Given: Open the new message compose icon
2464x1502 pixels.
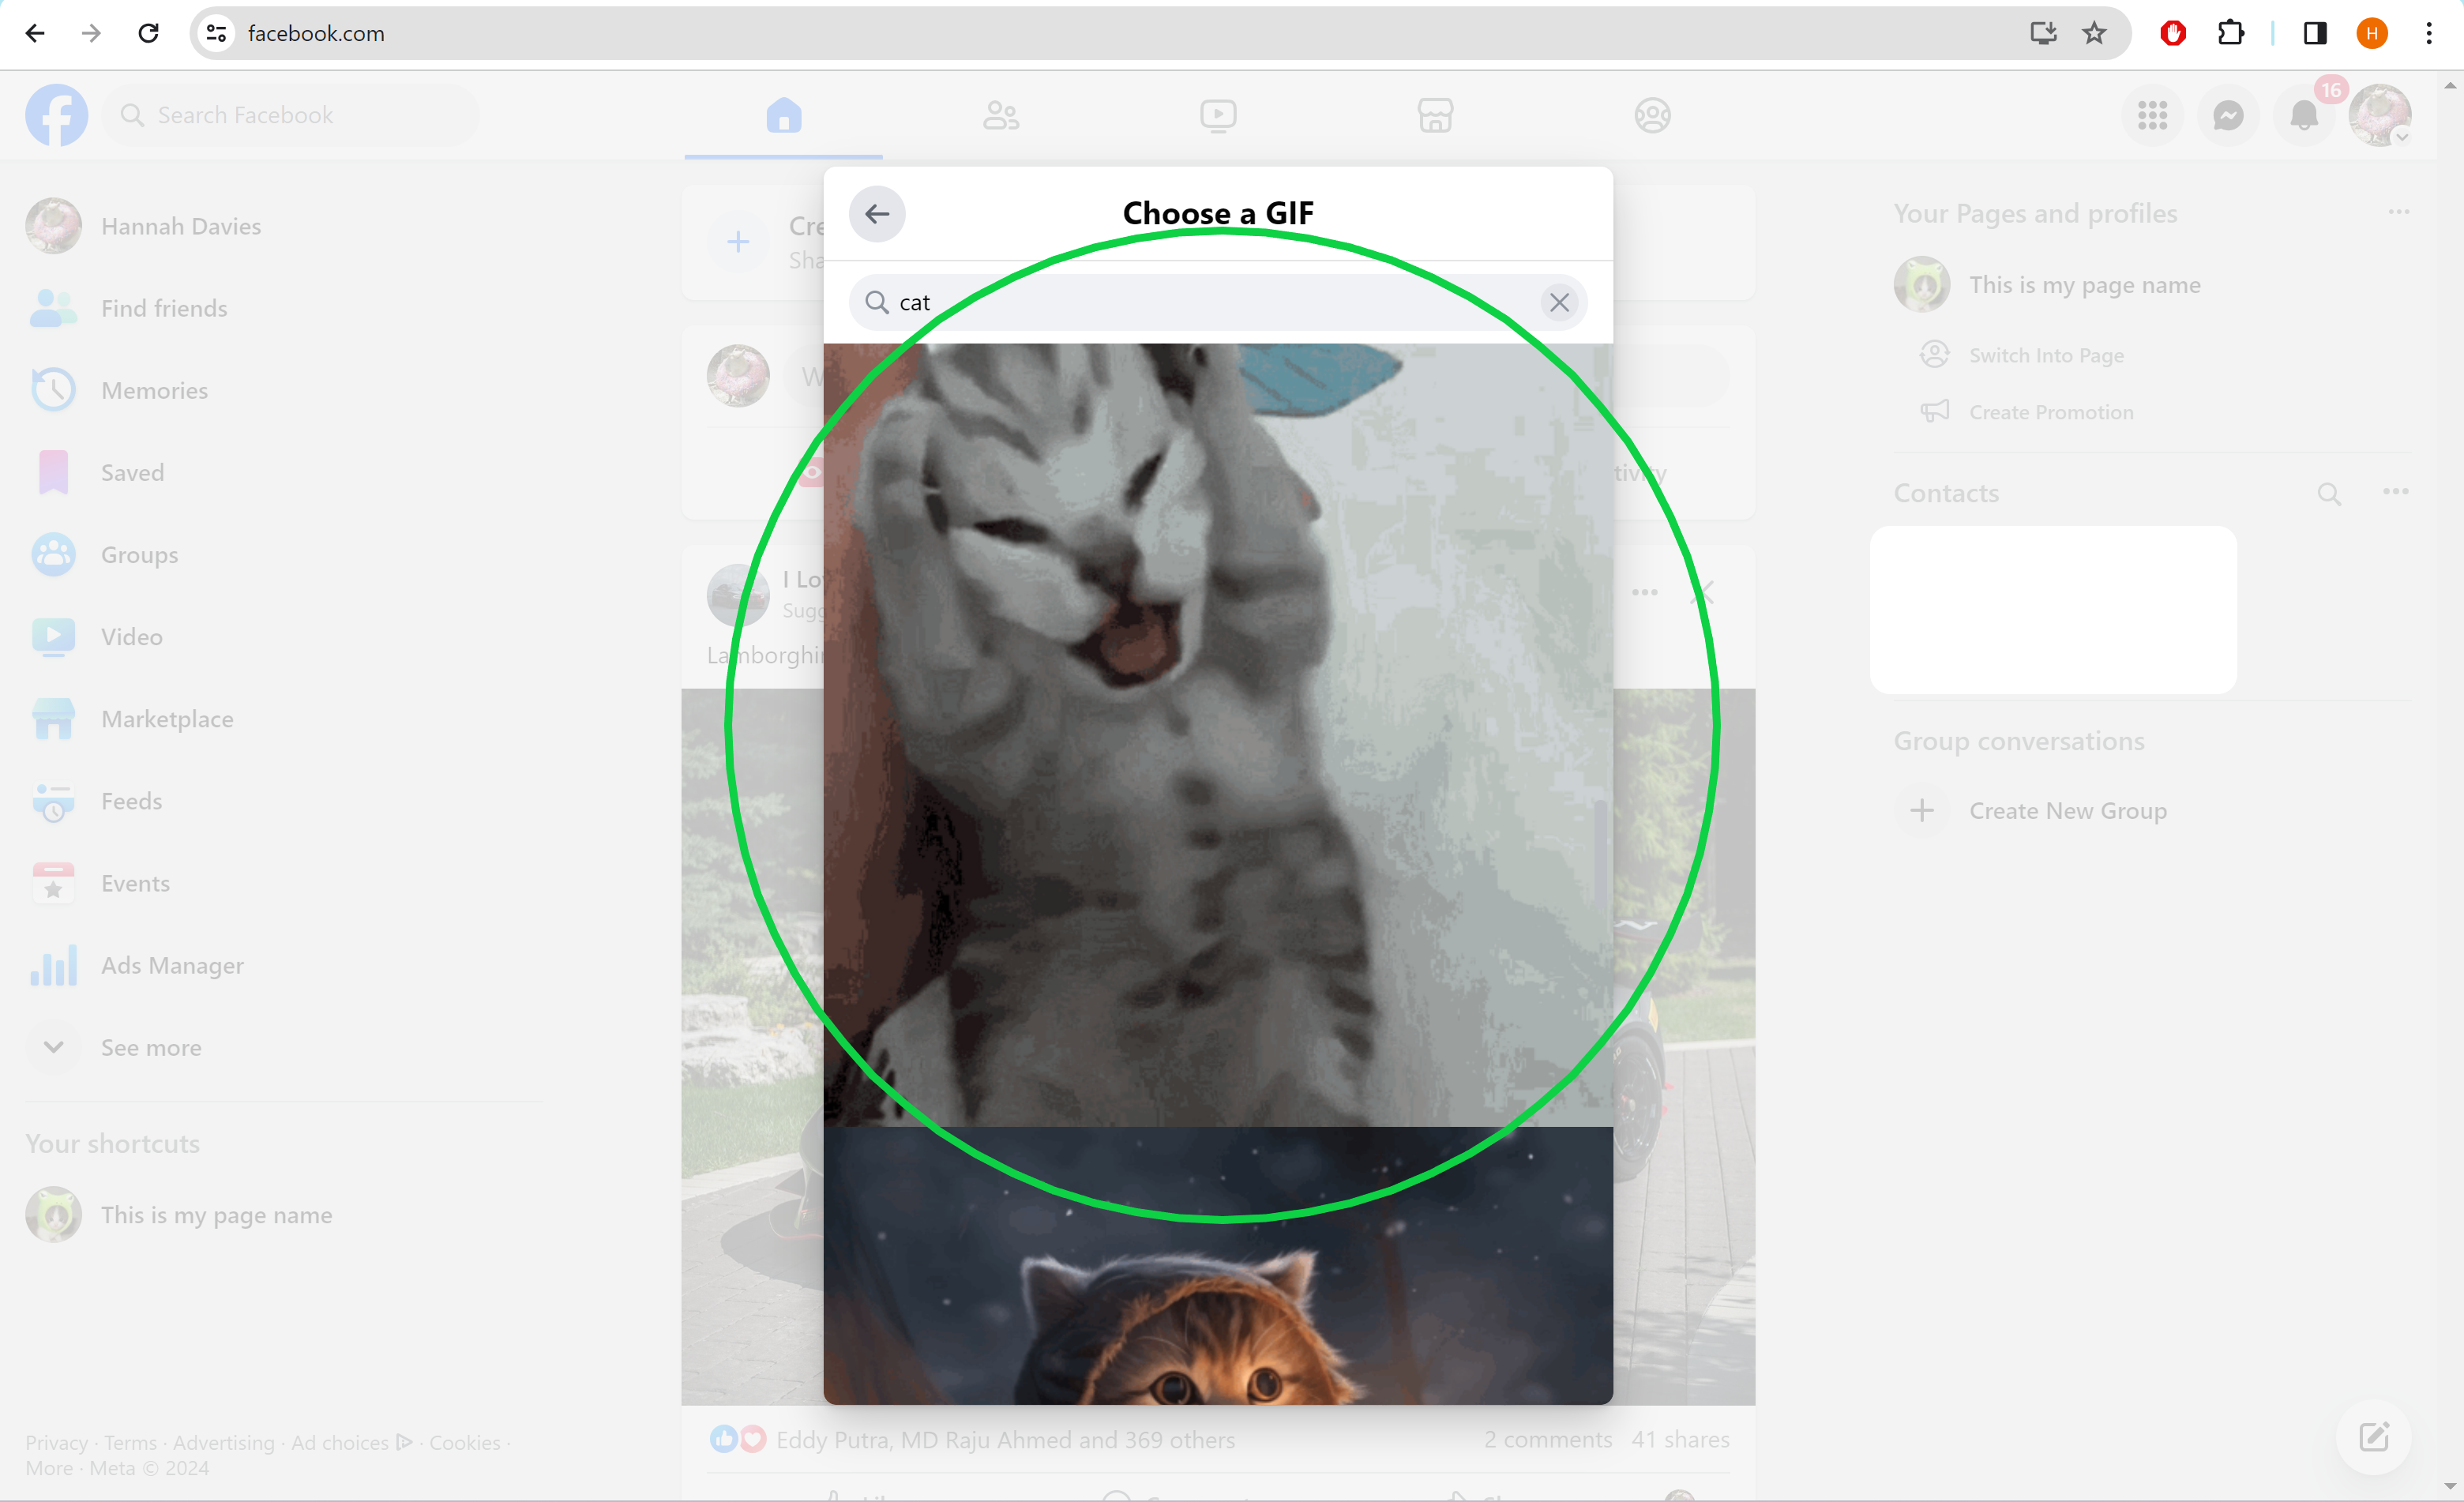Looking at the screenshot, I should coord(2373,1437).
